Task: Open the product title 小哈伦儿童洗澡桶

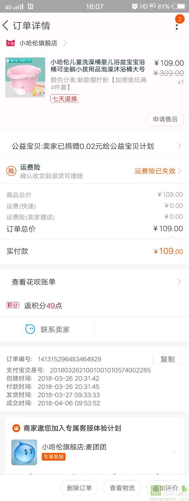Action: (x=98, y=66)
